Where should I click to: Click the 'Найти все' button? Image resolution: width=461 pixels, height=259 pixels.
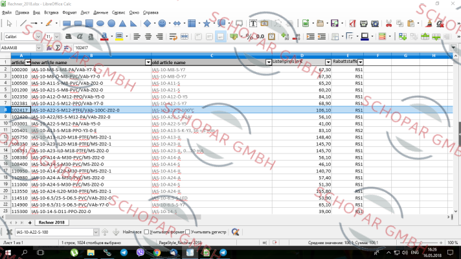point(132,232)
